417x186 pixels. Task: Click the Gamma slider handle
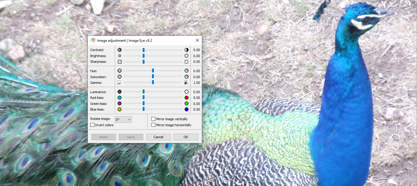[x=153, y=82]
